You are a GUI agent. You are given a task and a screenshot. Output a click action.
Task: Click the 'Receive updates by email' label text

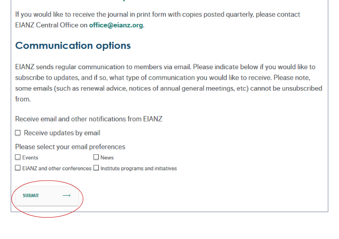(x=62, y=133)
